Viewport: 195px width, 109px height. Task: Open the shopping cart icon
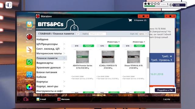(130, 20)
